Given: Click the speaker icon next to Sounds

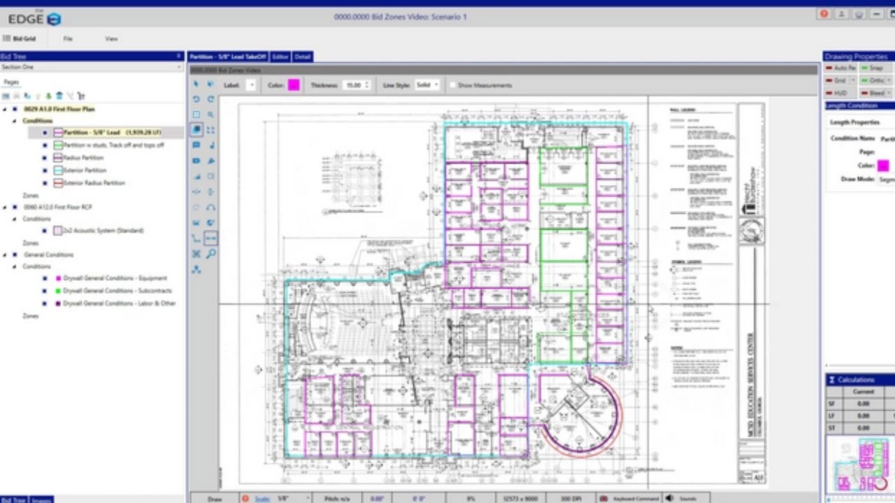Looking at the screenshot, I should tap(669, 498).
